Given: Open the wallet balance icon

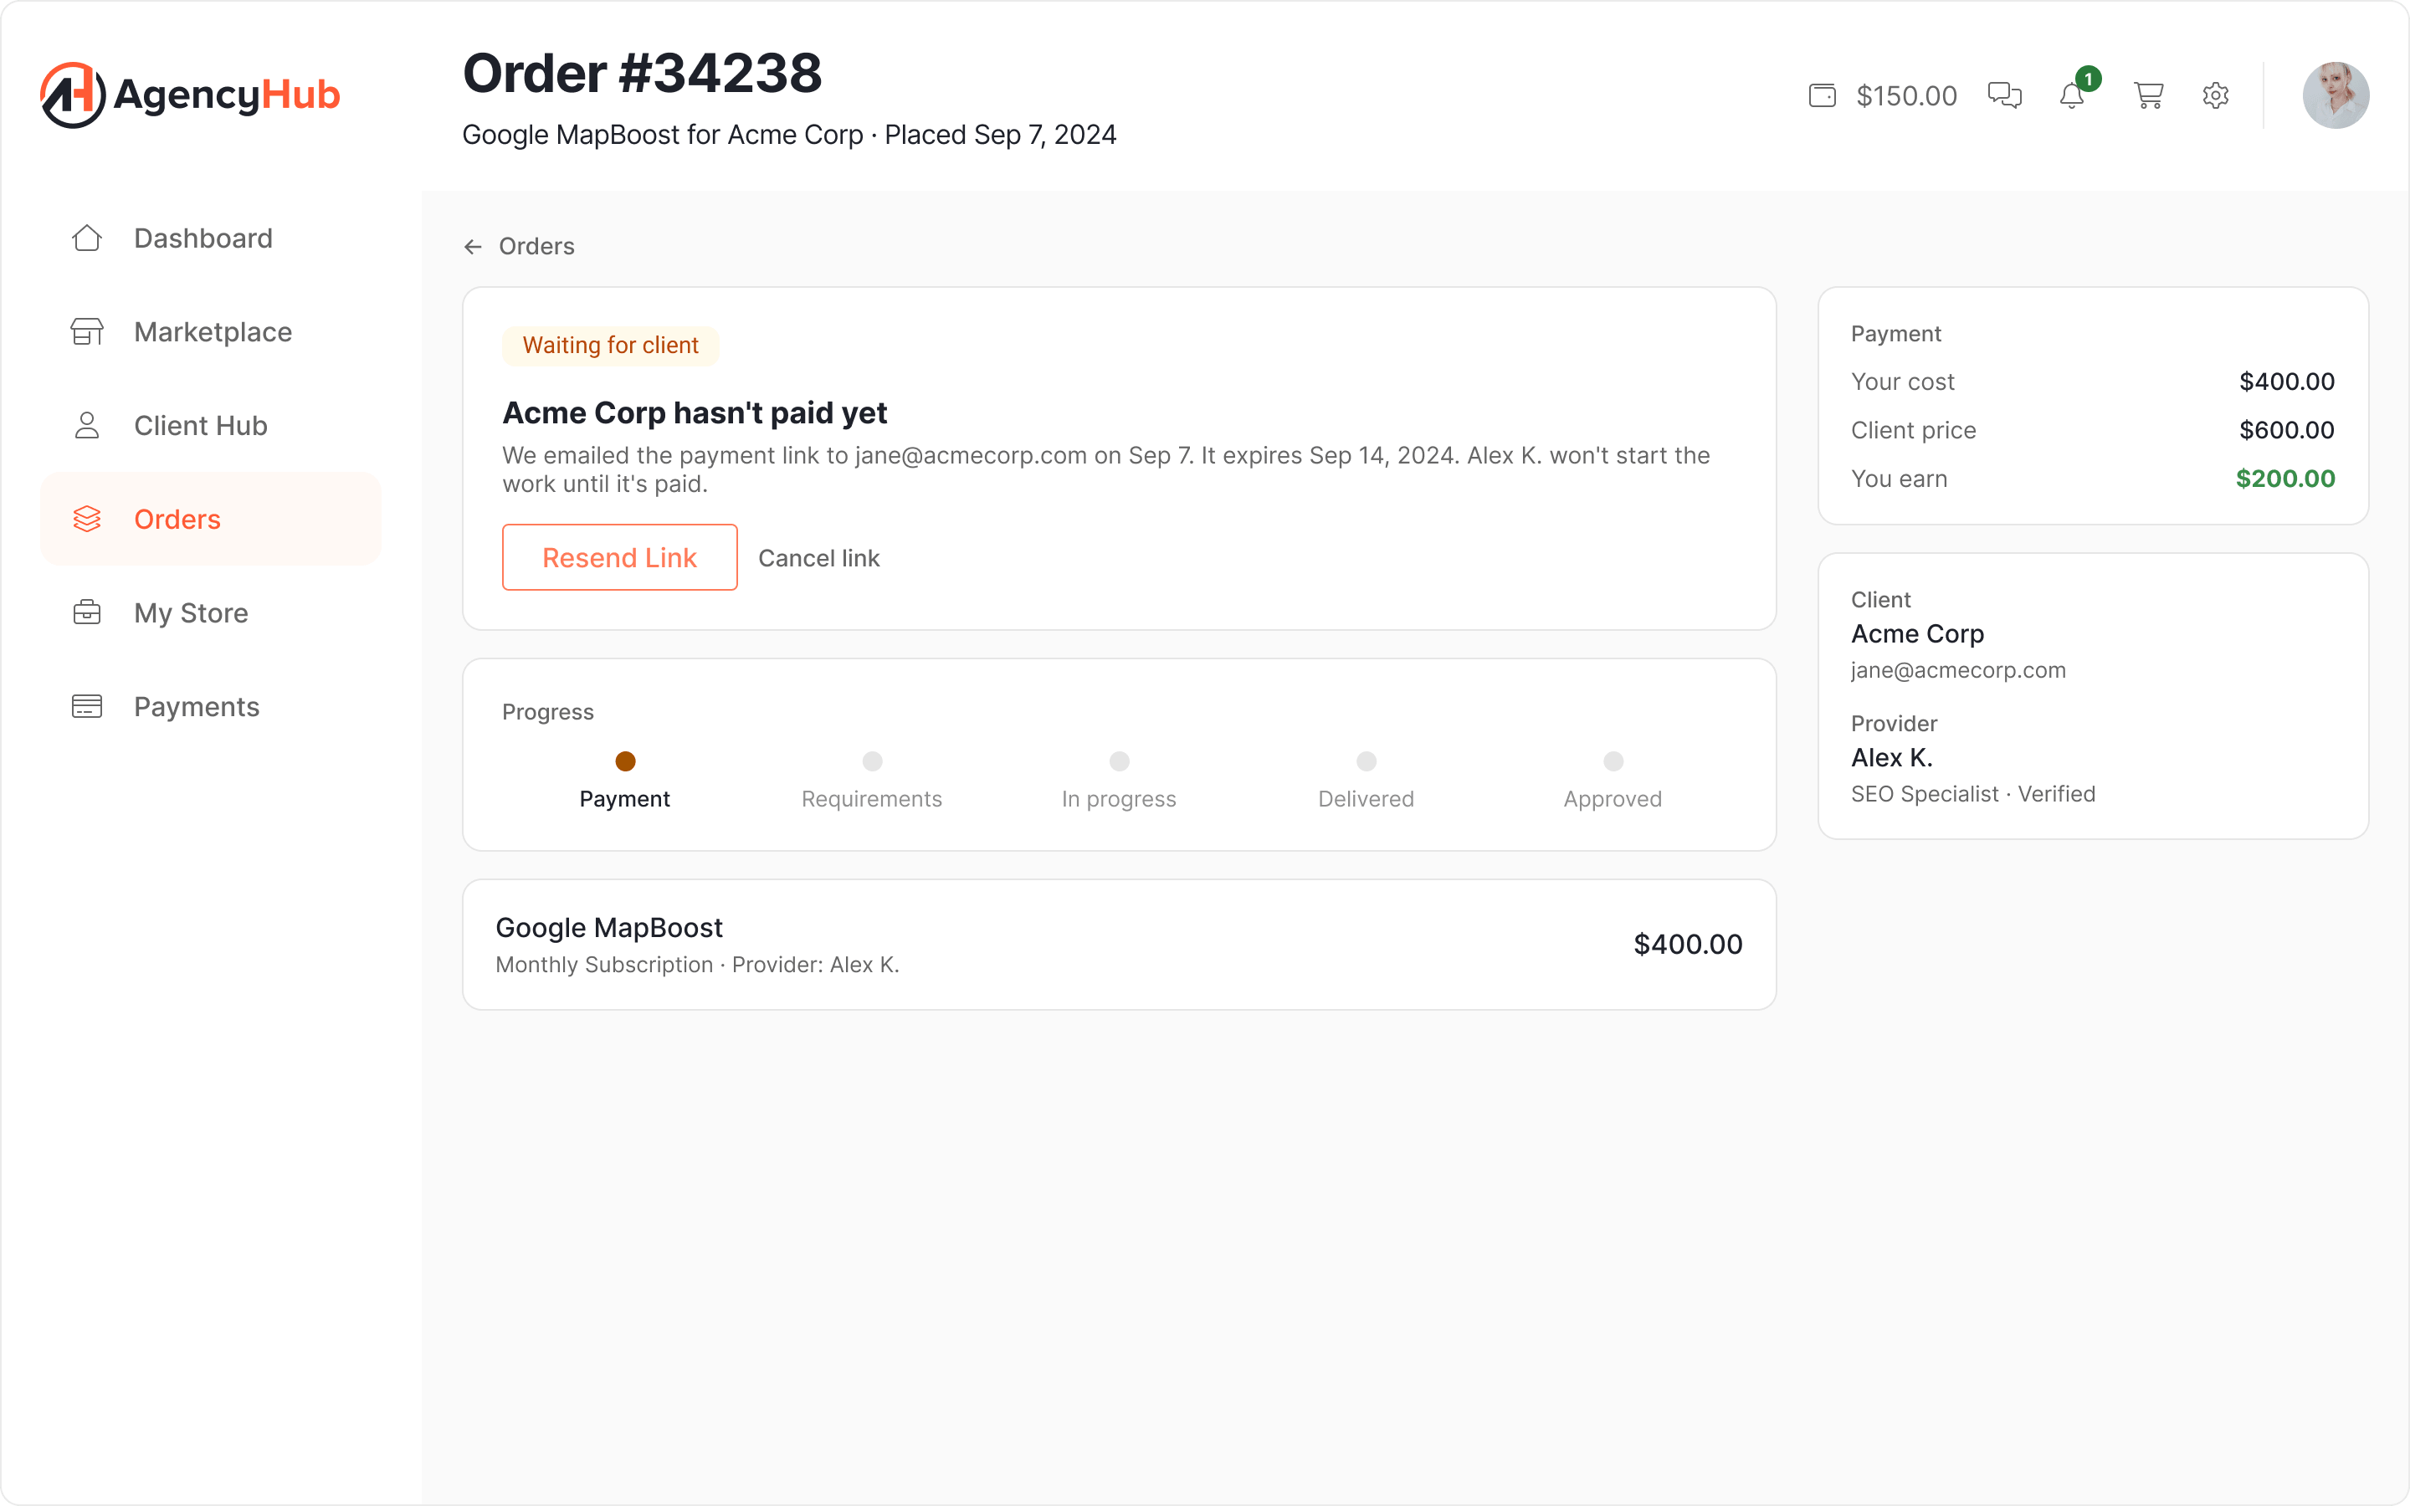Looking at the screenshot, I should pos(1822,95).
